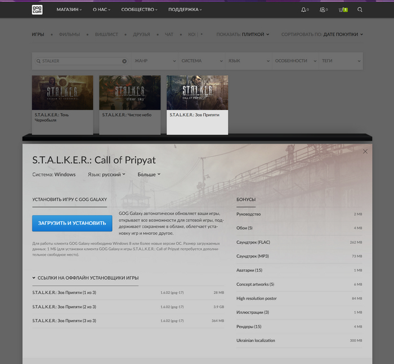Download the Саундтрек (FLAC) bonus
This screenshot has height=364, width=394.
299,242
